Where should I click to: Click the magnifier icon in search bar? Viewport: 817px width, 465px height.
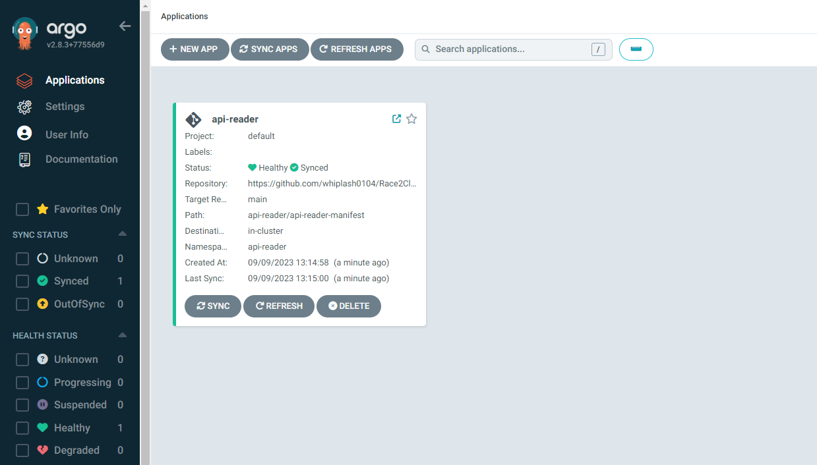[425, 49]
